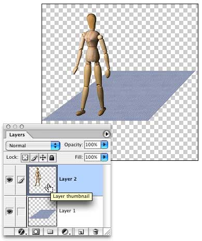Image resolution: width=202 pixels, height=241 pixels.
Task: Select Layer 1 by its name
Action: (68, 211)
